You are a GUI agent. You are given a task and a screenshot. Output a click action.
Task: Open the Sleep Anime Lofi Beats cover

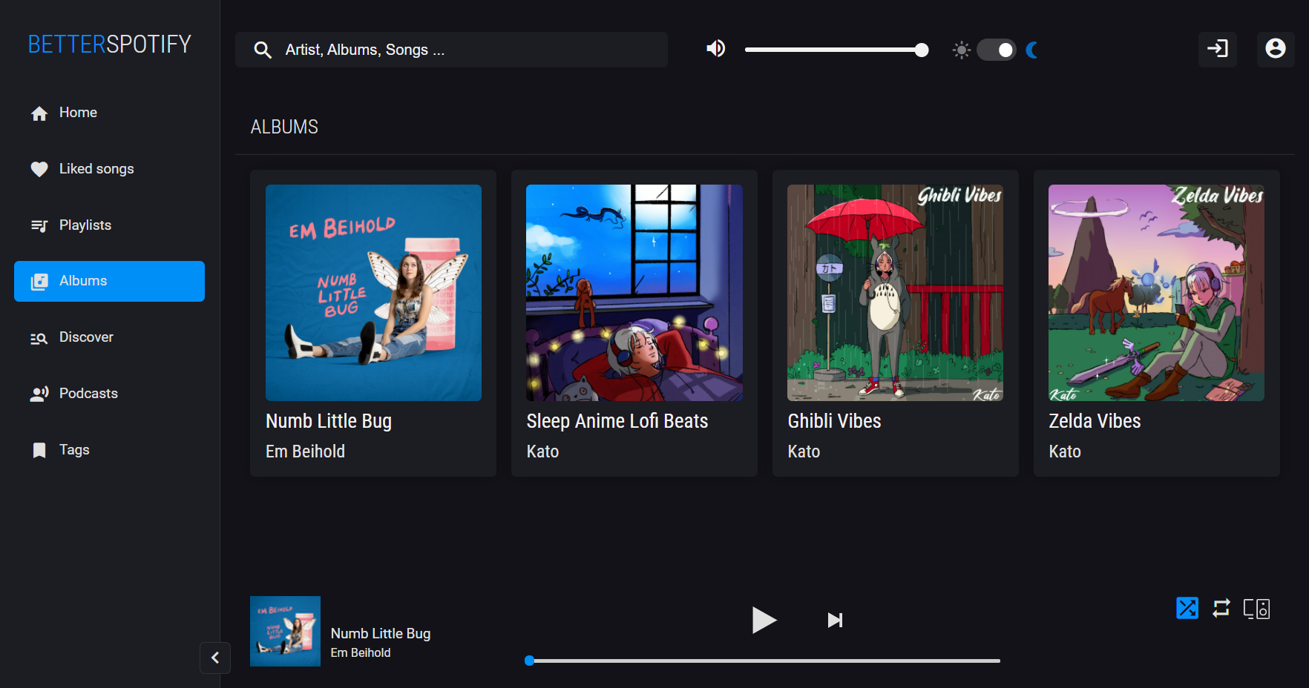(x=634, y=293)
